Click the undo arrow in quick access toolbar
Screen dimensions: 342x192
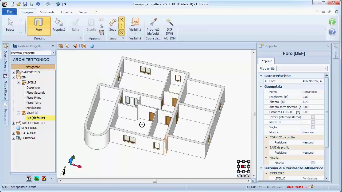[x=38, y=4]
